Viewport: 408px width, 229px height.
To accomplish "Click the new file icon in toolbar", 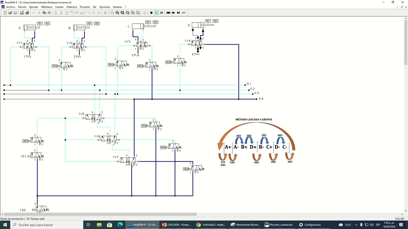I will coord(5,13).
